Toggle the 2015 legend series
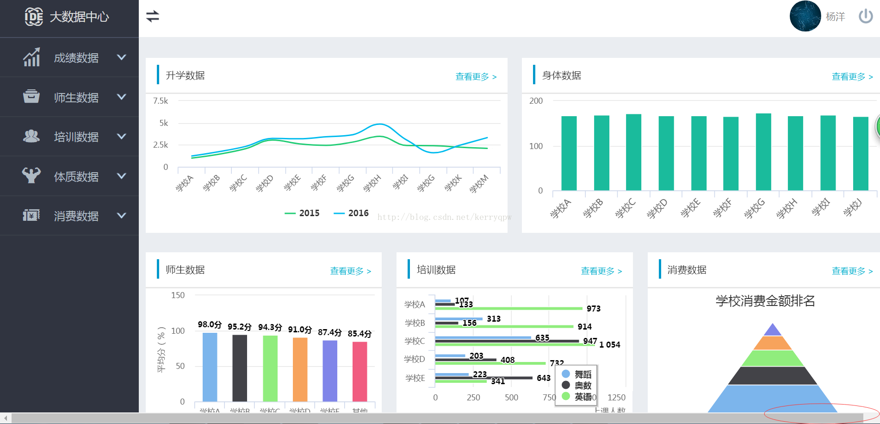Image resolution: width=880 pixels, height=424 pixels. tap(302, 213)
